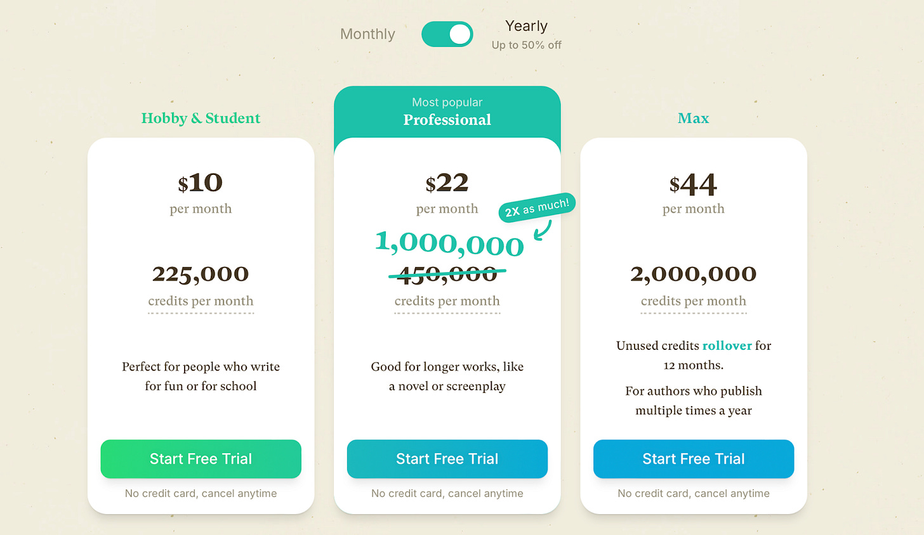Click the crossed-out 450,000 credits

447,274
